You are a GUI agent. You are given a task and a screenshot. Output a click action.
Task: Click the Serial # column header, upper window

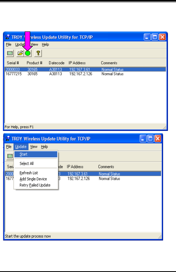point(13,63)
